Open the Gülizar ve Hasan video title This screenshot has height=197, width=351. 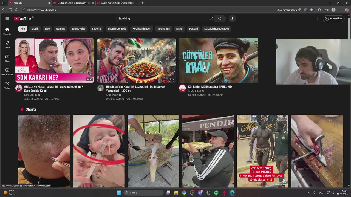pyautogui.click(x=54, y=89)
